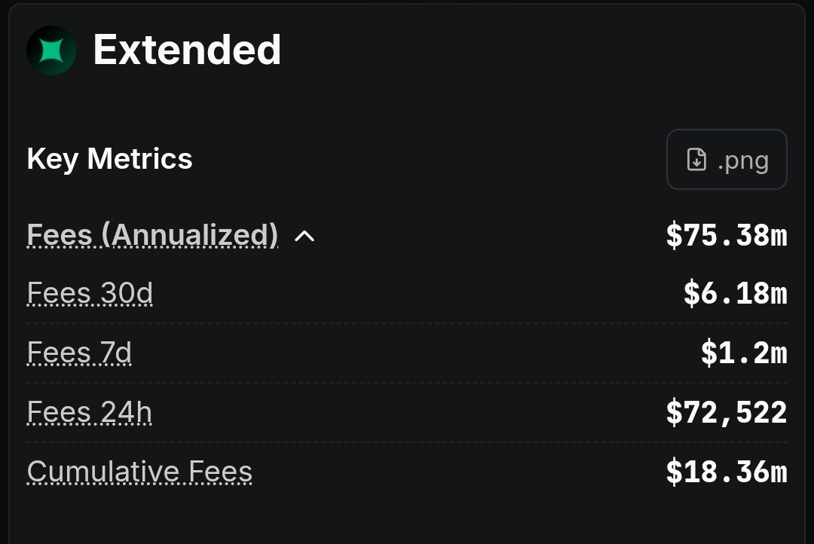Click the $6.18m 30-day fees value

[735, 294]
